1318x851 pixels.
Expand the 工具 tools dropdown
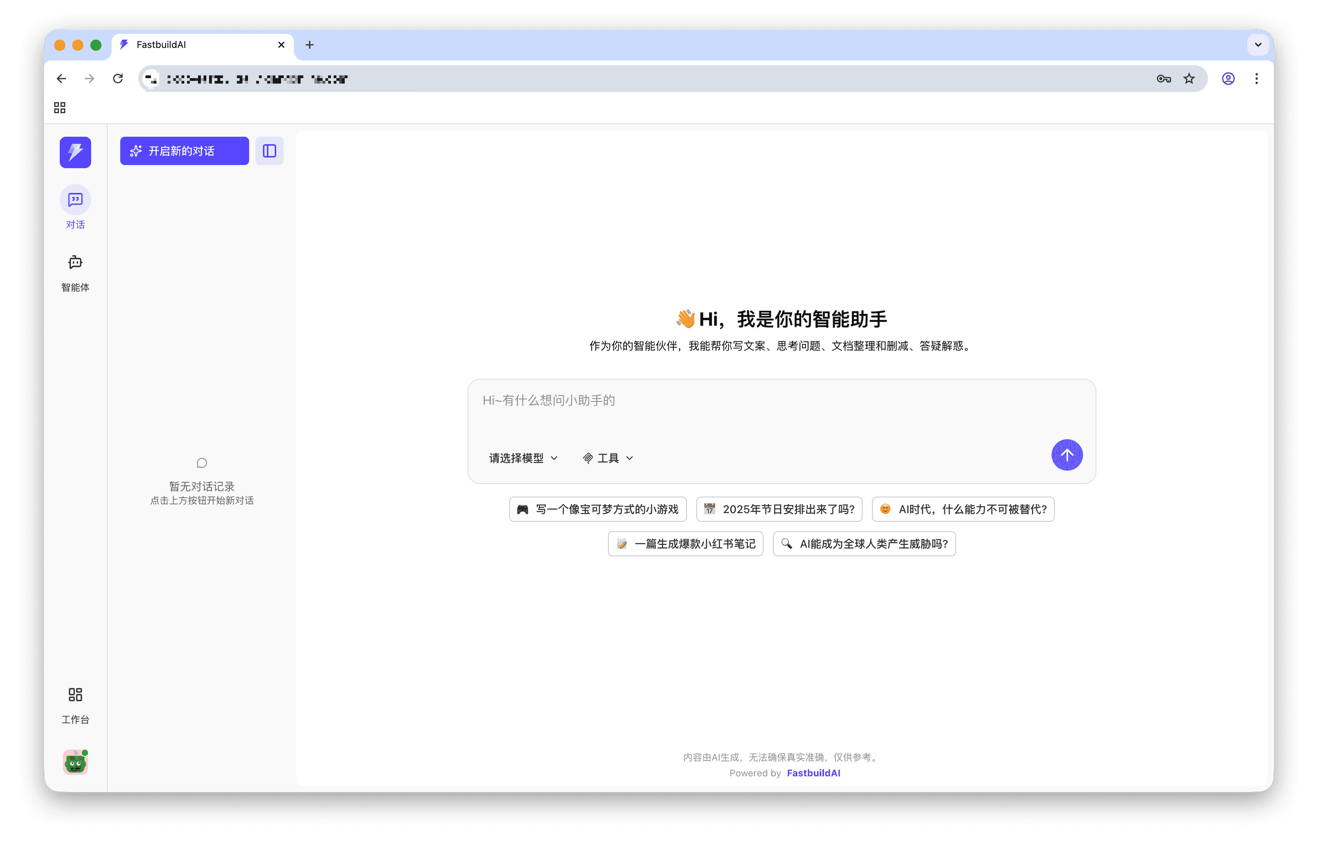coord(608,458)
